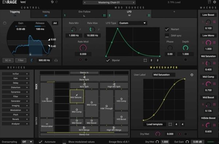Go to the previous preset with the left arrow
Viewport: 219px width, 144px height.
tap(85, 3)
